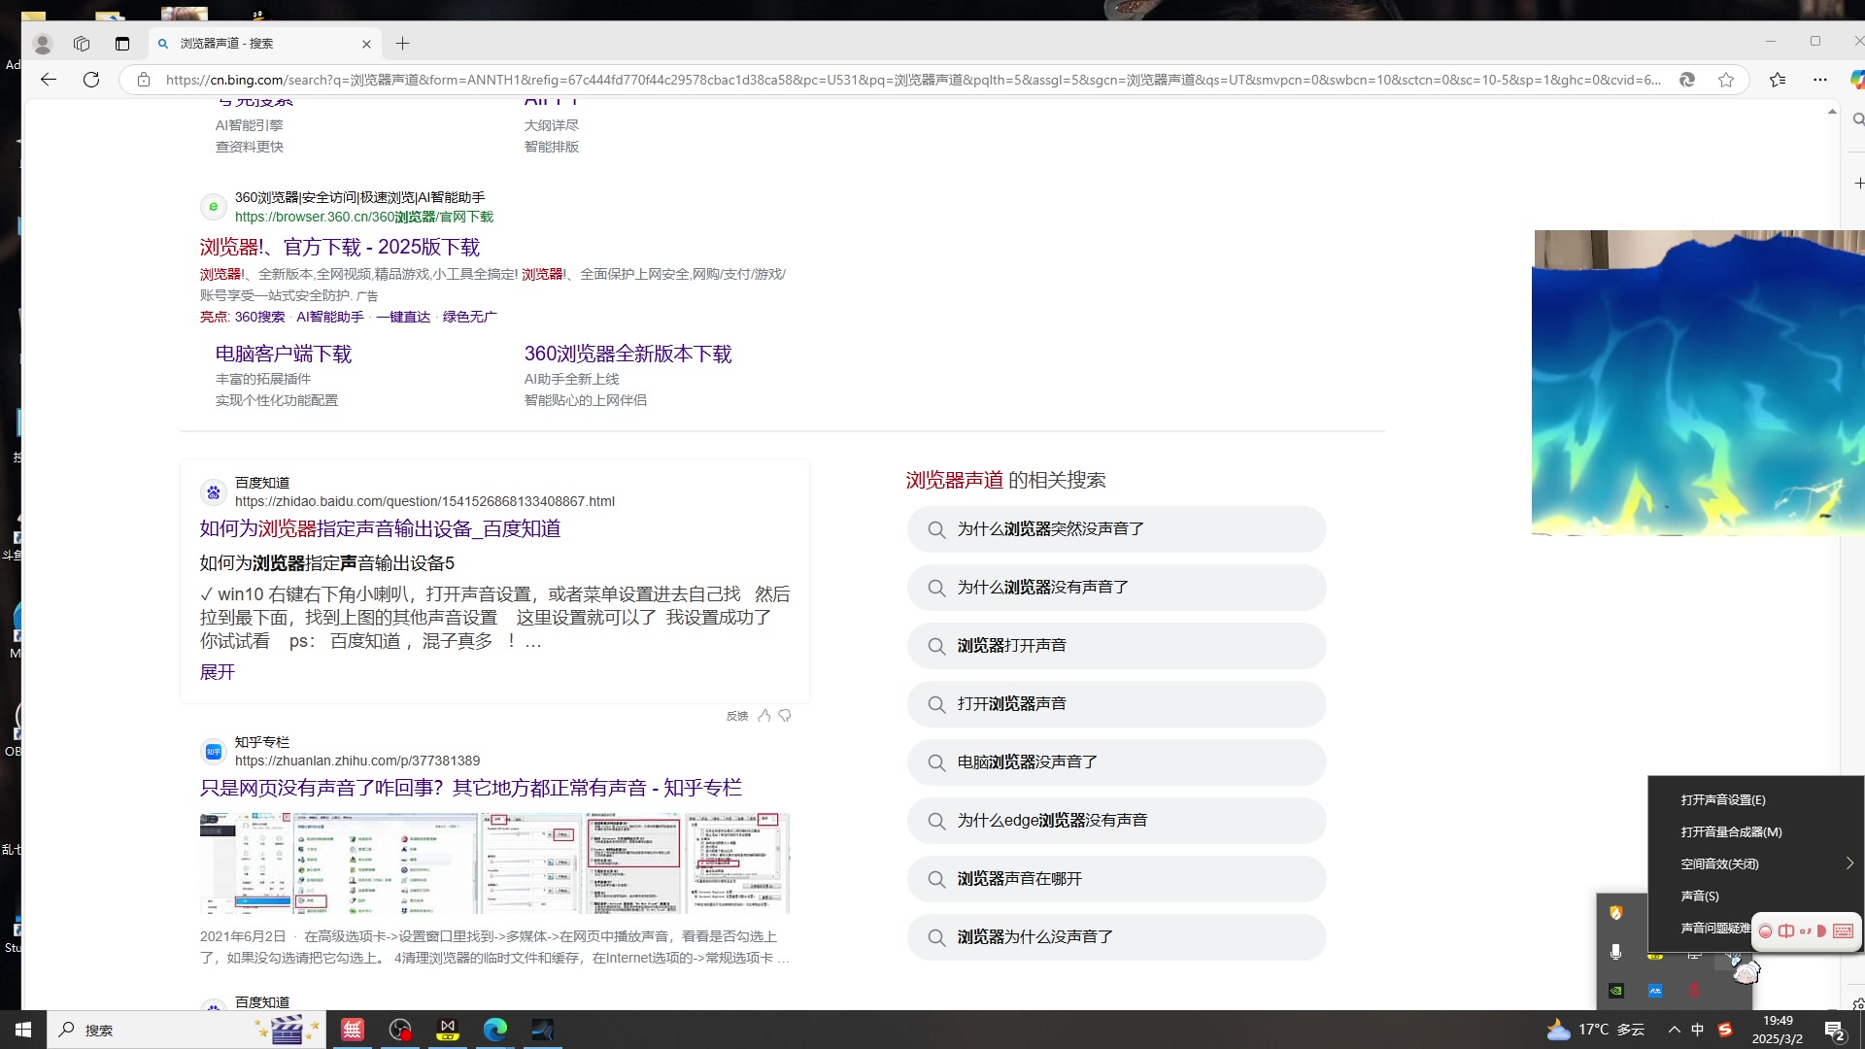Open 如何为浏览器指定声音输出设备_百度知道 result
The image size is (1865, 1049).
coord(380,528)
